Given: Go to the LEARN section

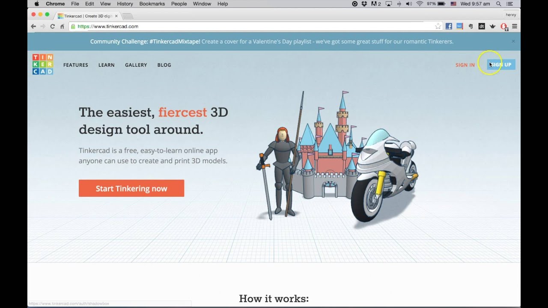Looking at the screenshot, I should coord(106,65).
